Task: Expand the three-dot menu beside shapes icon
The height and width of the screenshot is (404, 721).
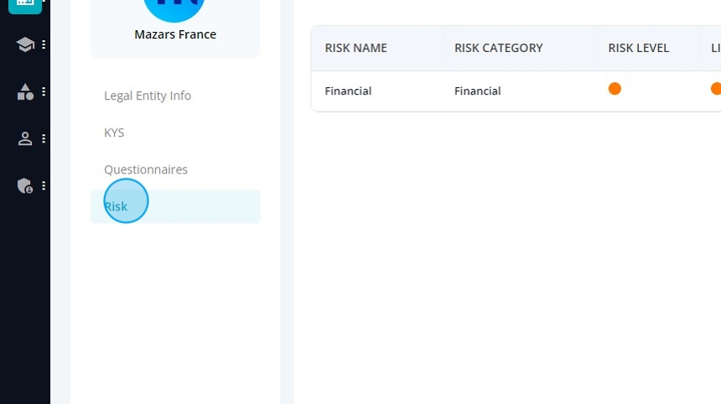Action: coord(44,92)
